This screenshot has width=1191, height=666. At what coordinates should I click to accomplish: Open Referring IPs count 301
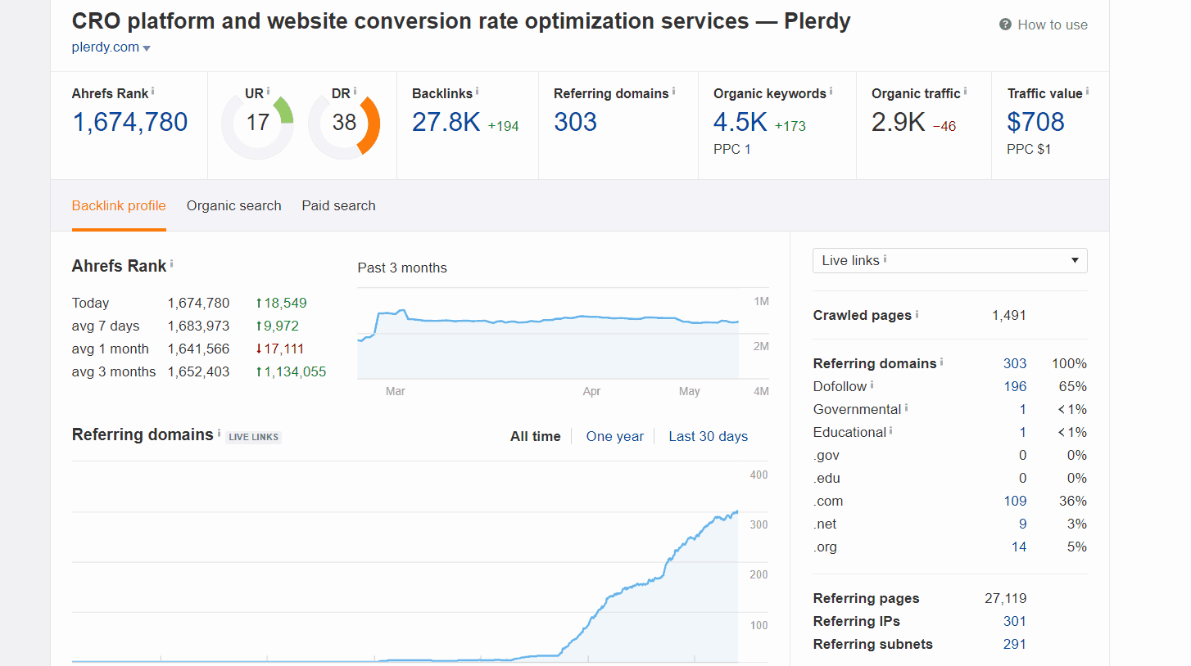(1015, 621)
